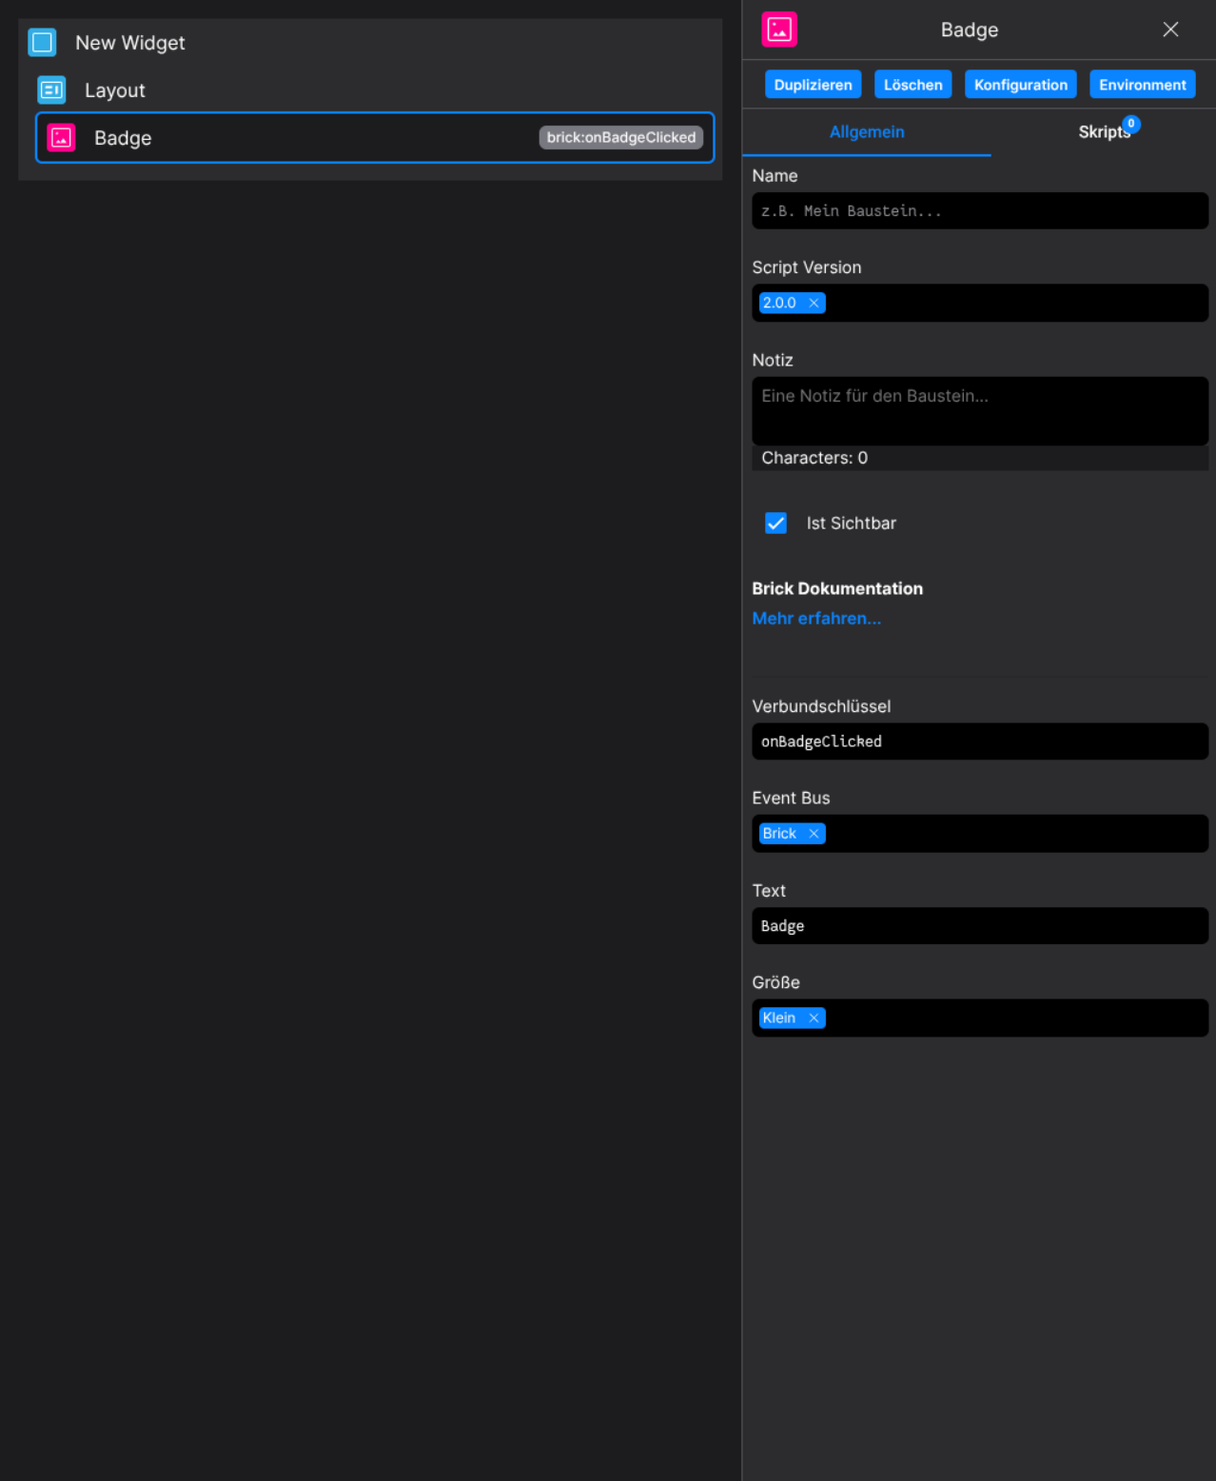Click the New Widget icon in tree
Image resolution: width=1216 pixels, height=1481 pixels.
point(42,43)
